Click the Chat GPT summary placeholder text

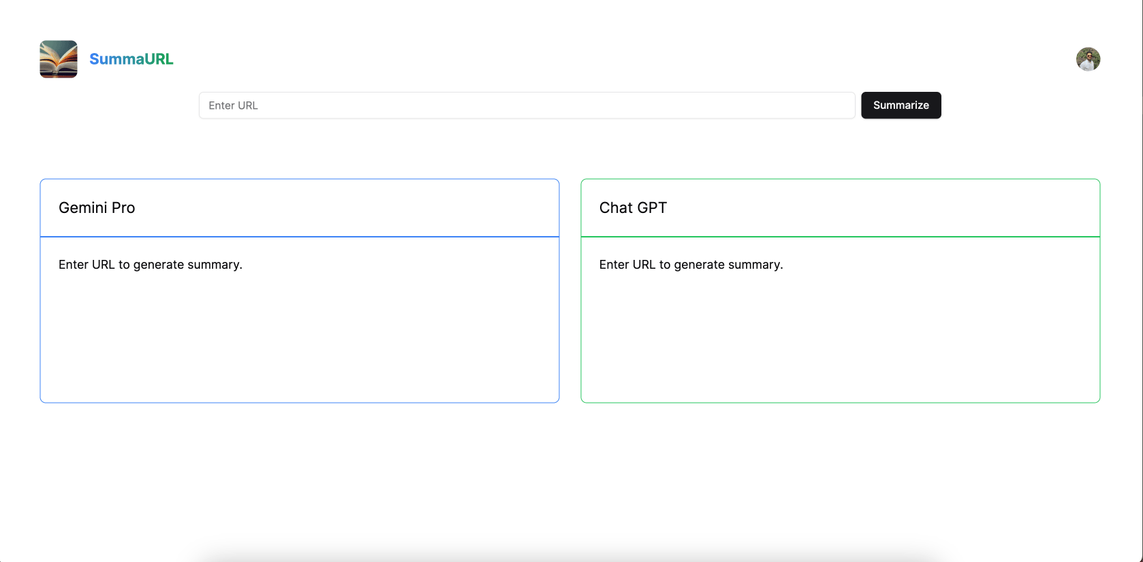tap(691, 265)
